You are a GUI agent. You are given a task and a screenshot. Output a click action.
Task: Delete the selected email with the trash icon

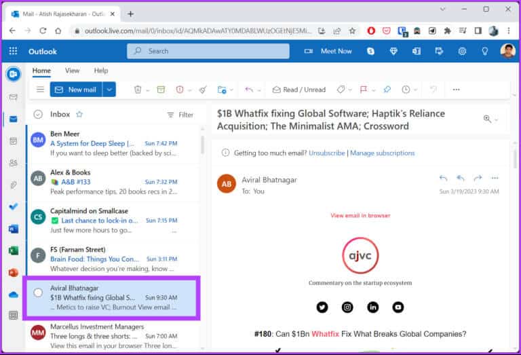click(138, 90)
